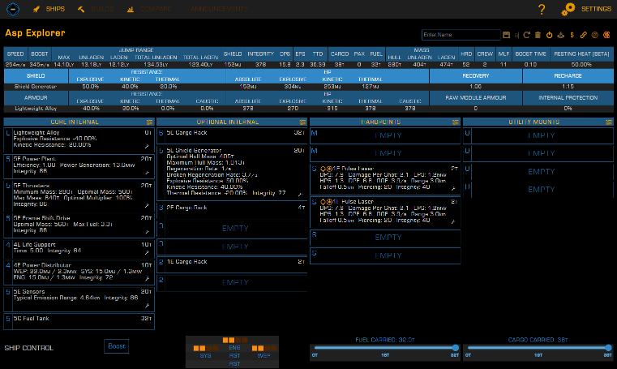Open the last small empty hardpoint slot
Screen dimensions: 617x369
pos(385,255)
